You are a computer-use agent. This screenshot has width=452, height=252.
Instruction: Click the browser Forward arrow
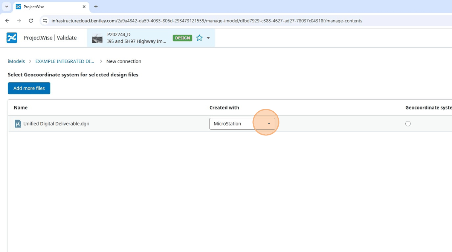click(x=19, y=21)
